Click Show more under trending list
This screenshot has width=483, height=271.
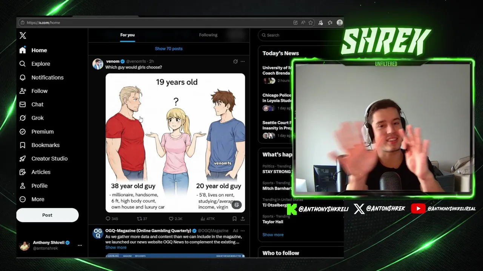[x=273, y=234]
